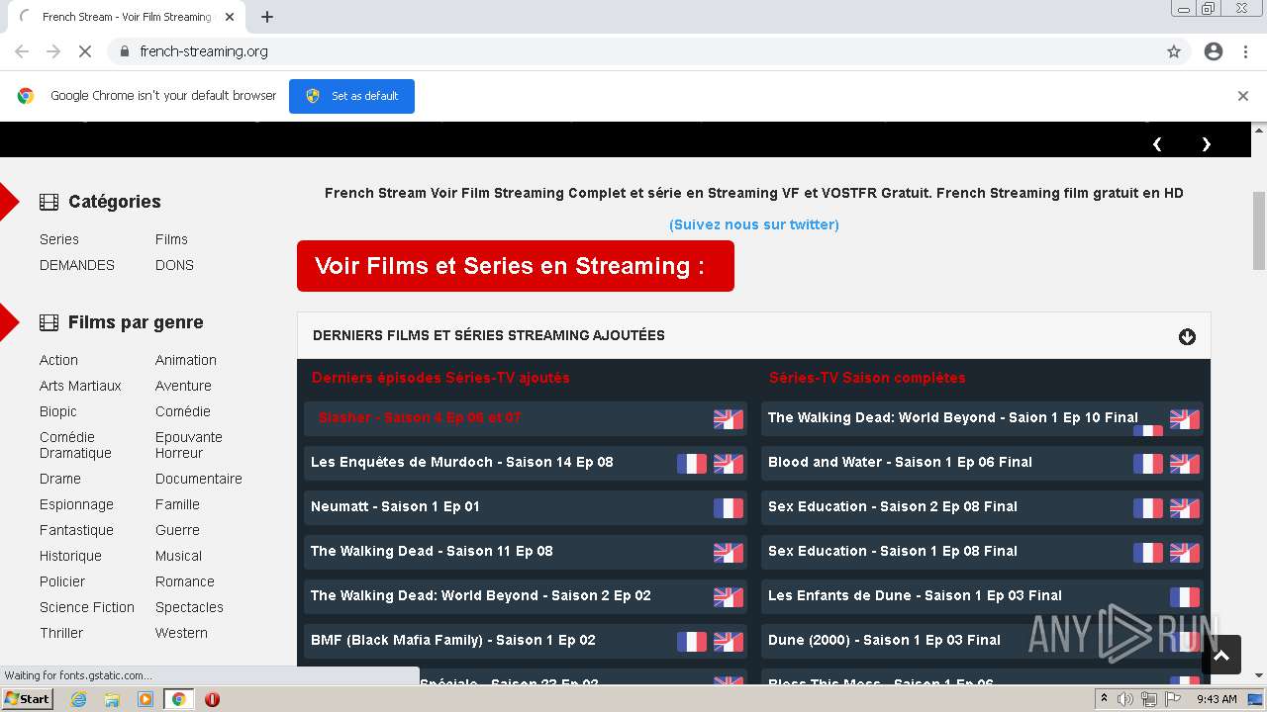1267x712 pixels.
Task: Browse the Documentaire genre
Action: tap(199, 479)
